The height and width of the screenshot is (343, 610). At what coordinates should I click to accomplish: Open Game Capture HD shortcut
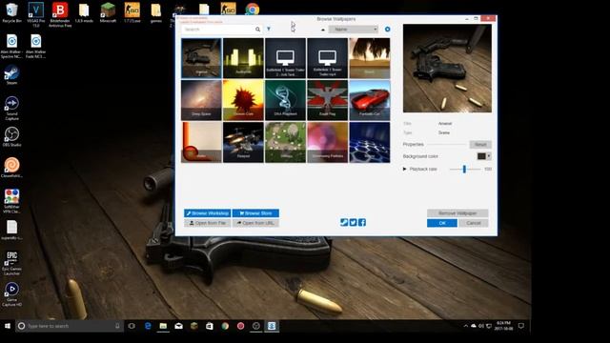(11, 294)
